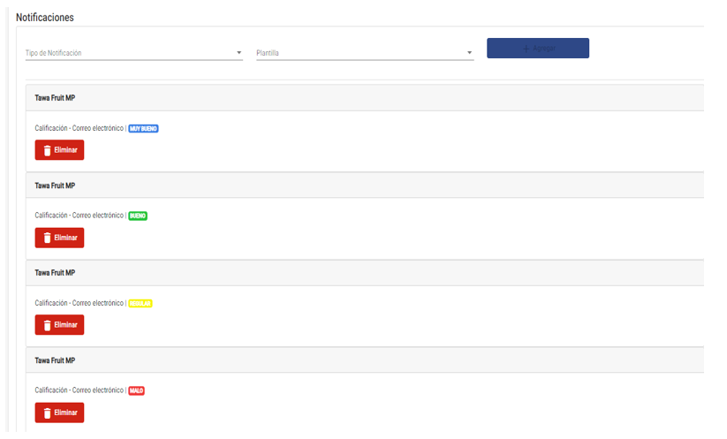Click the blue MUY BUENO badge
The image size is (727, 439).
coord(143,129)
